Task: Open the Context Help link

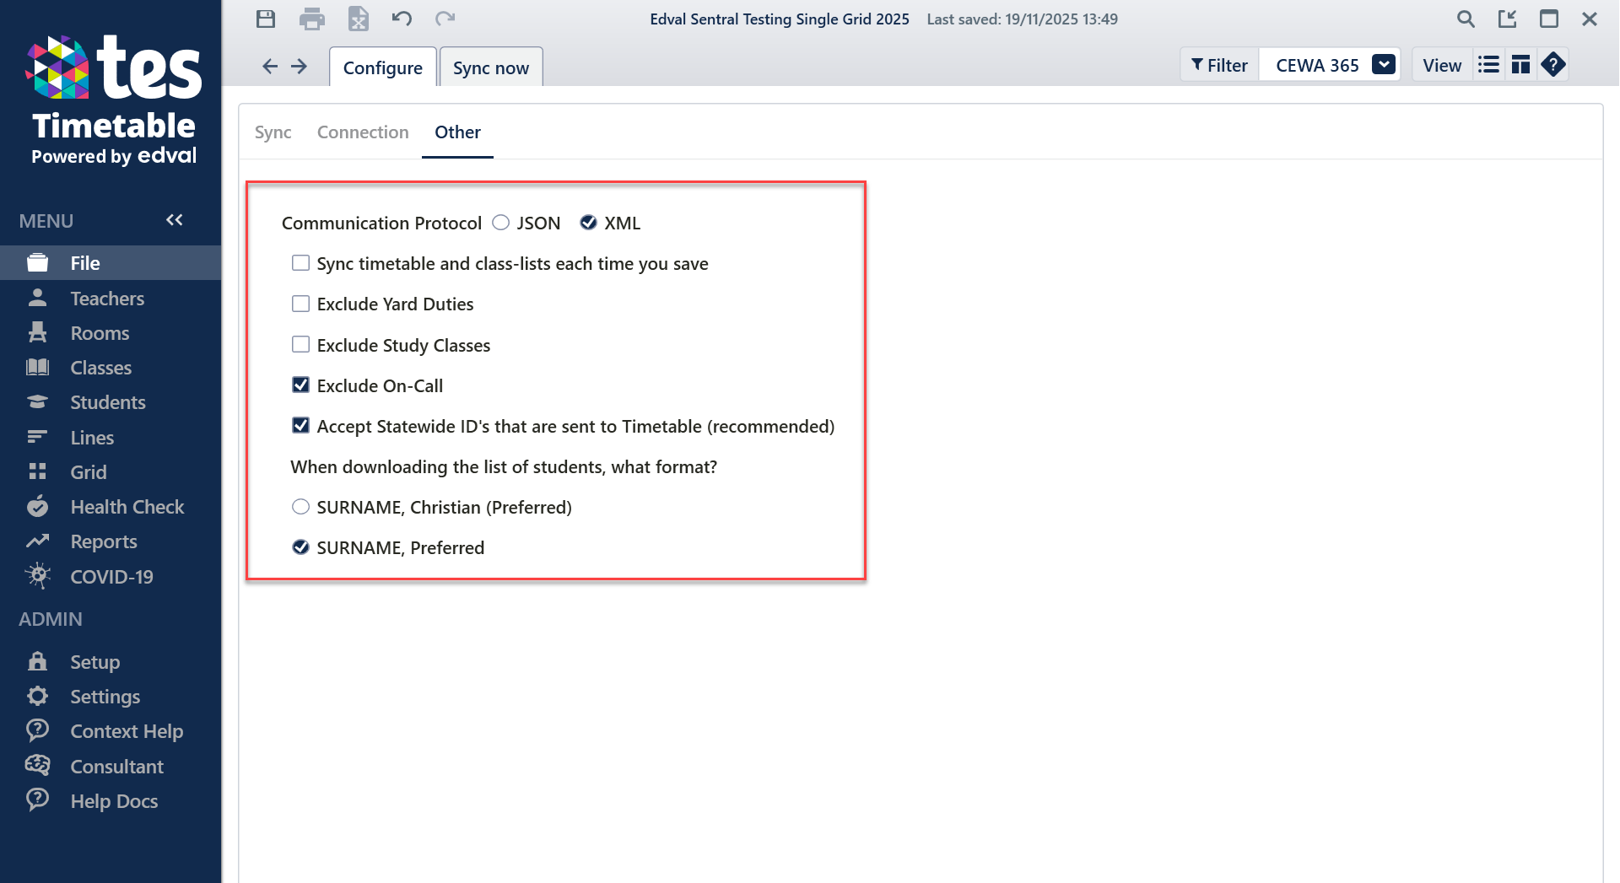Action: pos(127,731)
